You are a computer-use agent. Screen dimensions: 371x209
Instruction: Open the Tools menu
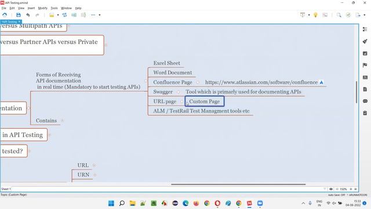[54, 8]
